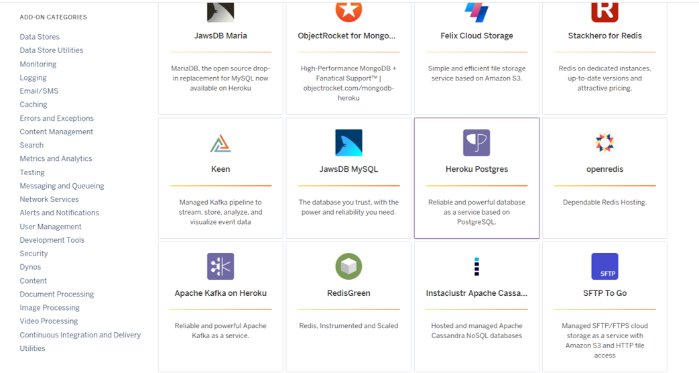Click the SFTP To Go storage description text
This screenshot has height=373, width=699.
(605, 340)
